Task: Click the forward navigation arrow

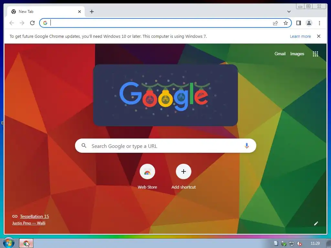Action: 22,23
